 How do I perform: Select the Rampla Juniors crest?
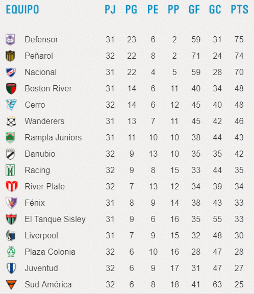10,137
